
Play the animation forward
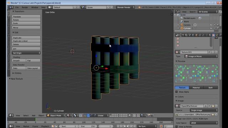(128, 126)
